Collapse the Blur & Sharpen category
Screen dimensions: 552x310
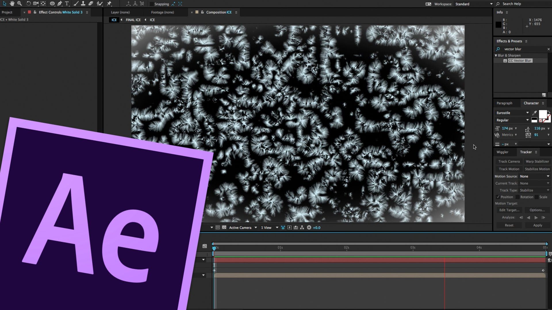(496, 55)
